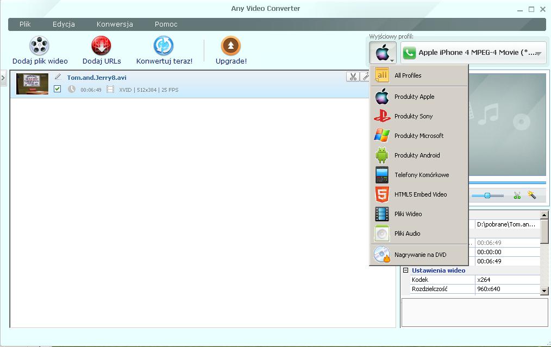Click the Kodek property label

click(x=420, y=280)
